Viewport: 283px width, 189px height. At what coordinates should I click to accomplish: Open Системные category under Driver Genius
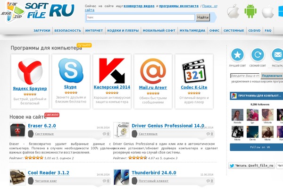coord(148,134)
